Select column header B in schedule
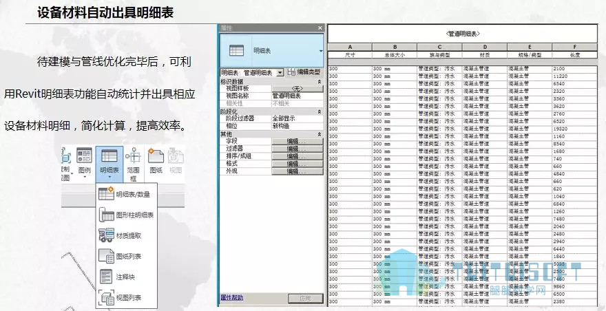Image resolution: width=606 pixels, height=311 pixels. tap(395, 47)
